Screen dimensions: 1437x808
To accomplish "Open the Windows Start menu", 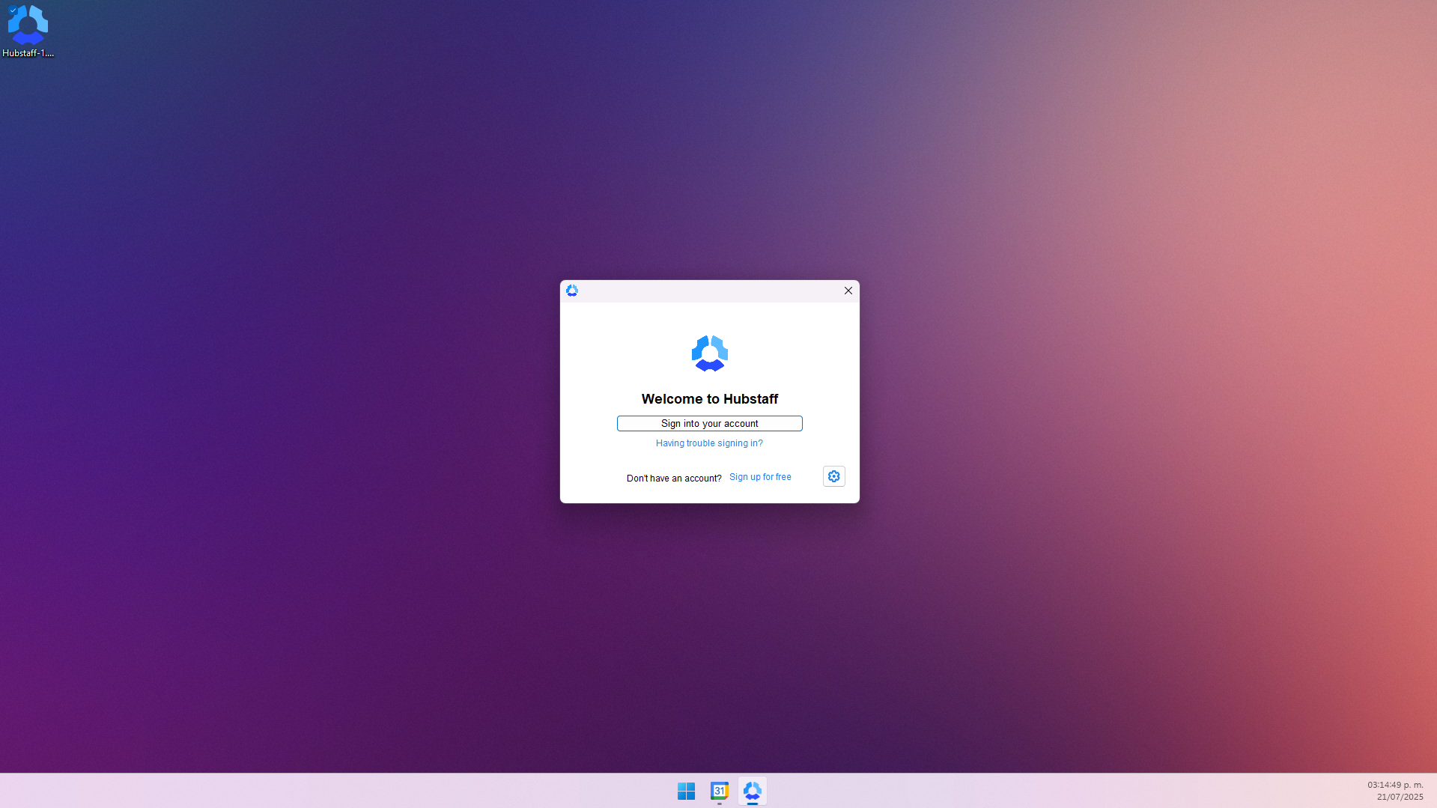I will (686, 791).
